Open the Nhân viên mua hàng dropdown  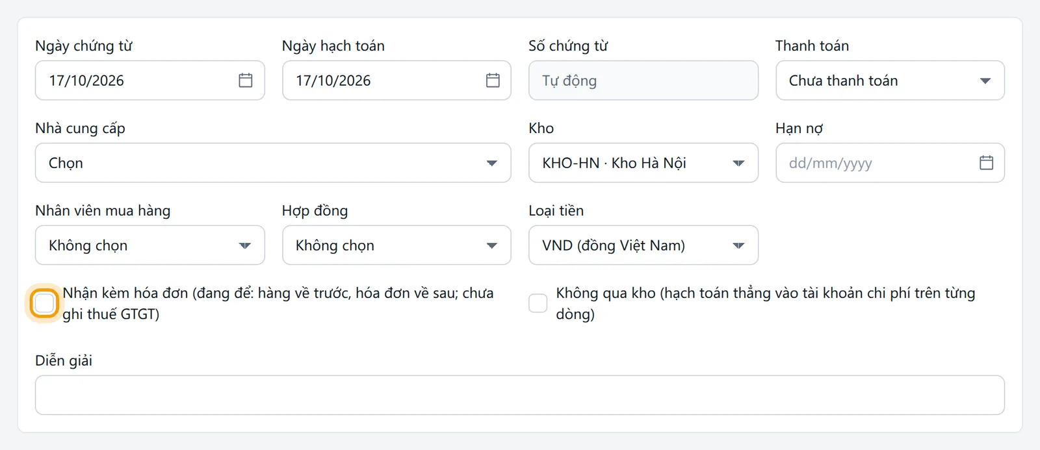pos(150,245)
